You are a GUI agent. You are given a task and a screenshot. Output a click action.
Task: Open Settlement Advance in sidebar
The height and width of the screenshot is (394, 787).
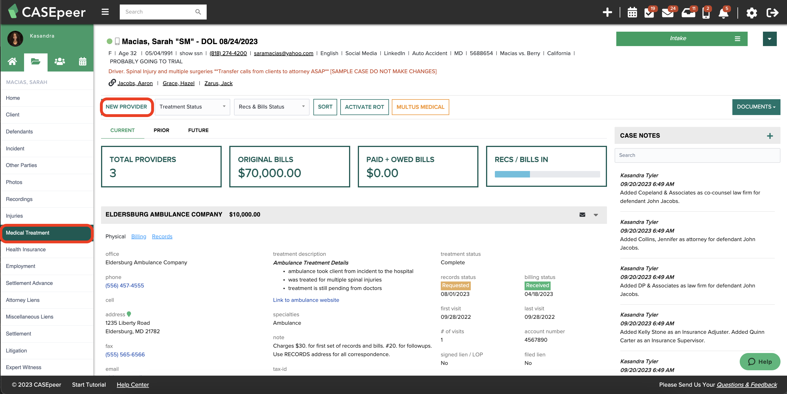(x=47, y=283)
